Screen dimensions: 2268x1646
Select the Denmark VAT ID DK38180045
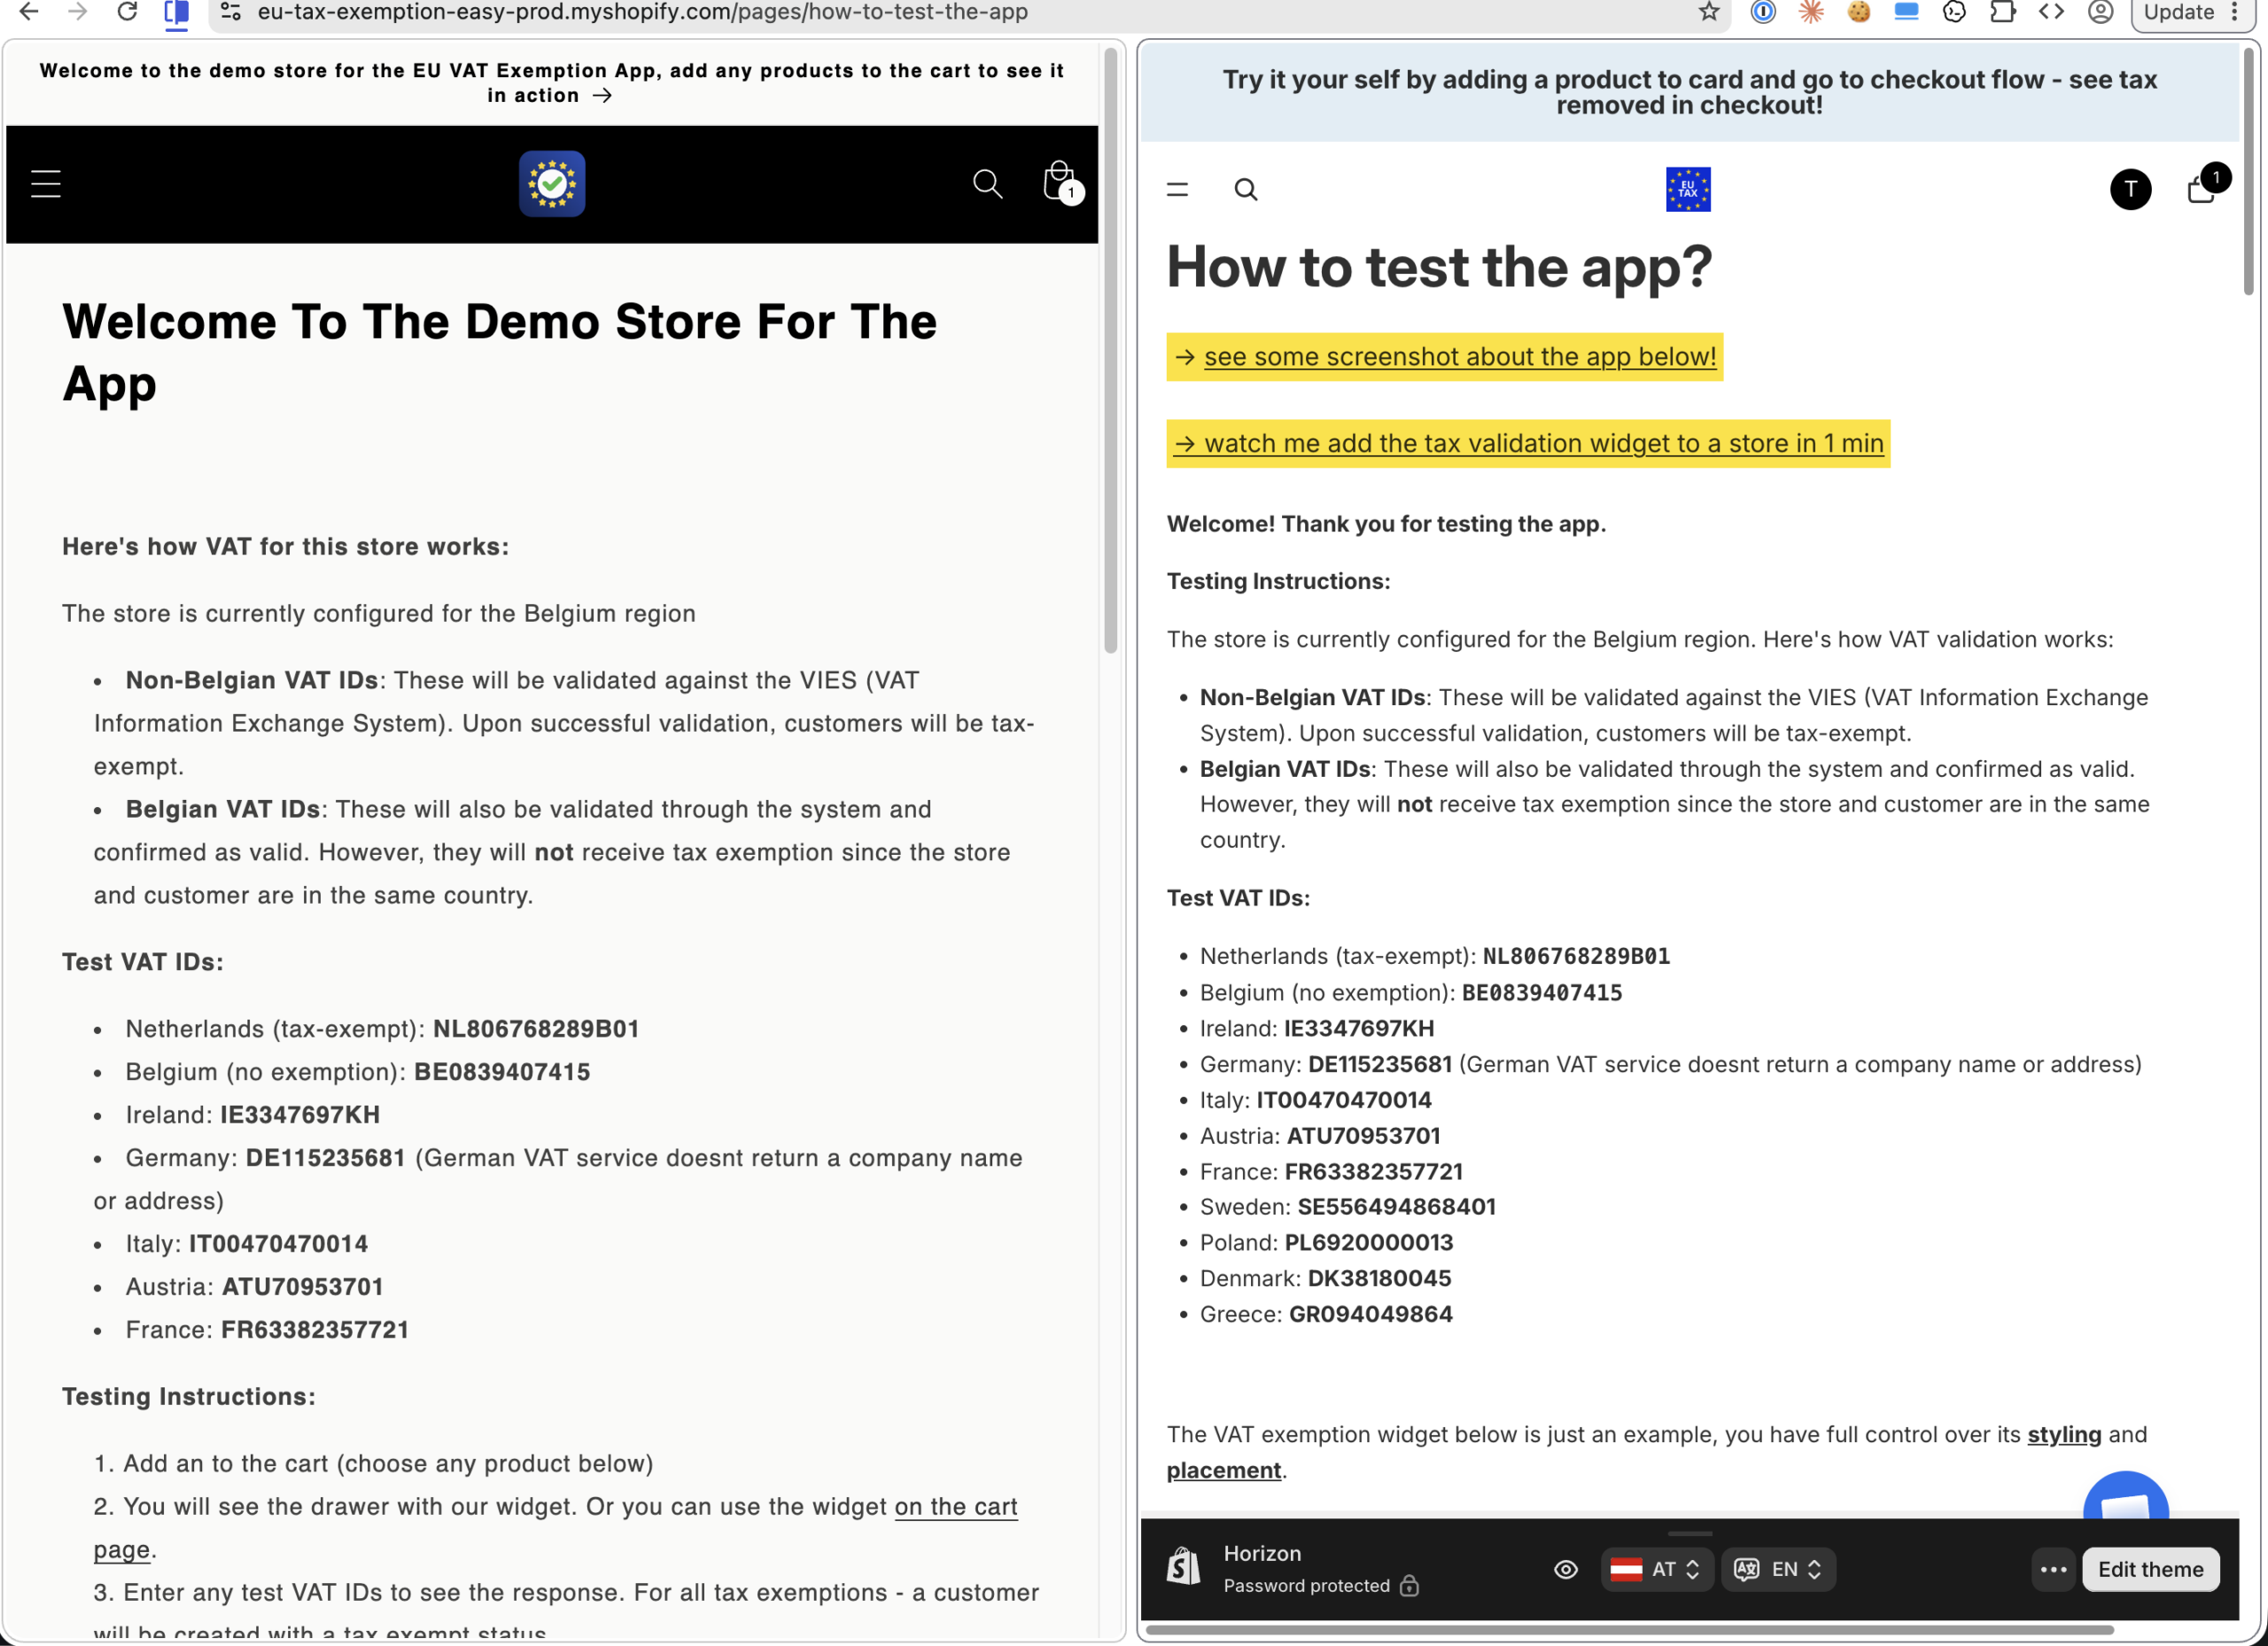1379,1278
